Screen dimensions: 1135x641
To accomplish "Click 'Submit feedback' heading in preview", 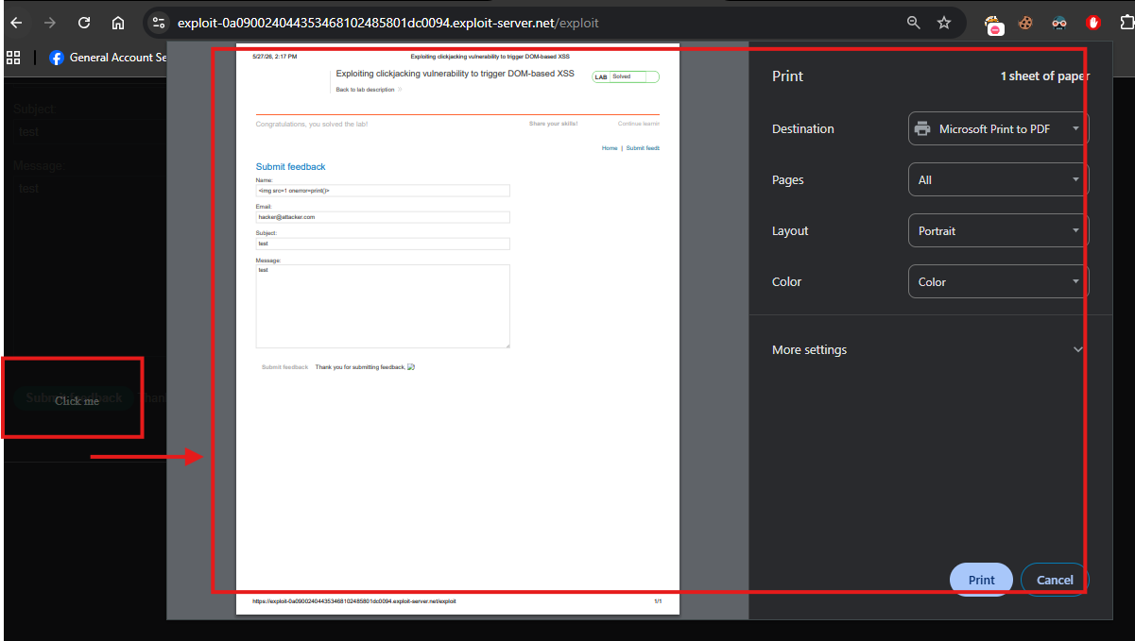I will coord(290,167).
